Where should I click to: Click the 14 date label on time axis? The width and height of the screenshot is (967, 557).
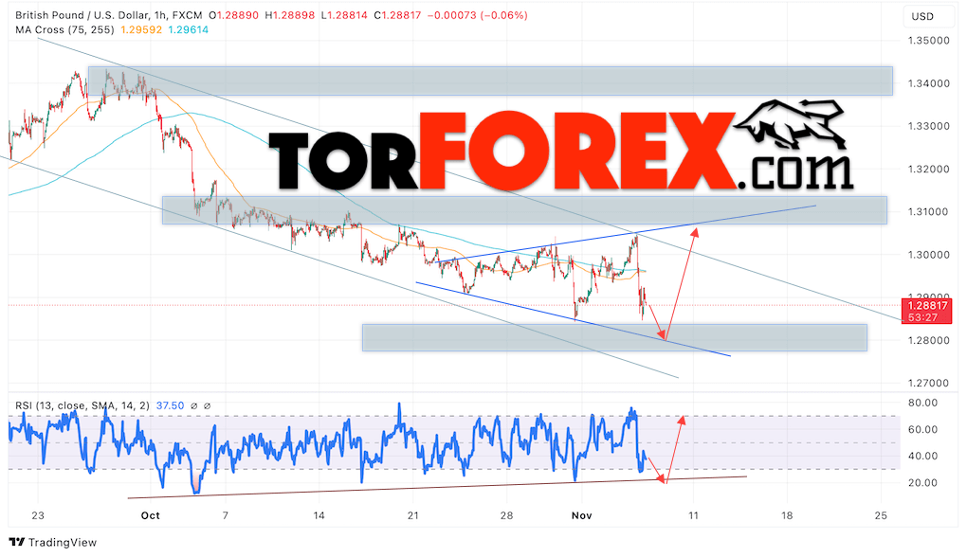[319, 515]
